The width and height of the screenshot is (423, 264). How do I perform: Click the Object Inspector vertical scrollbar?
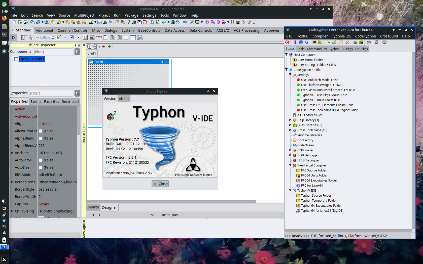(x=79, y=121)
